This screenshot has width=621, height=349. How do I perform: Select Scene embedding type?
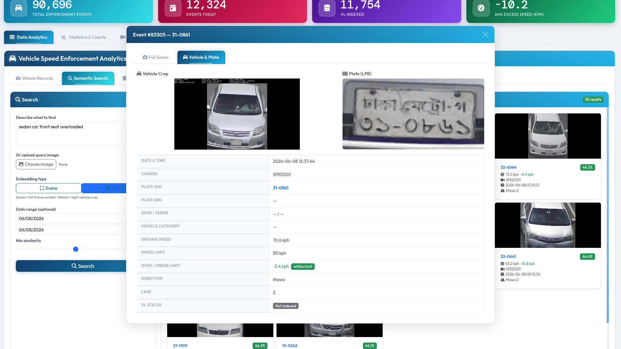point(49,188)
